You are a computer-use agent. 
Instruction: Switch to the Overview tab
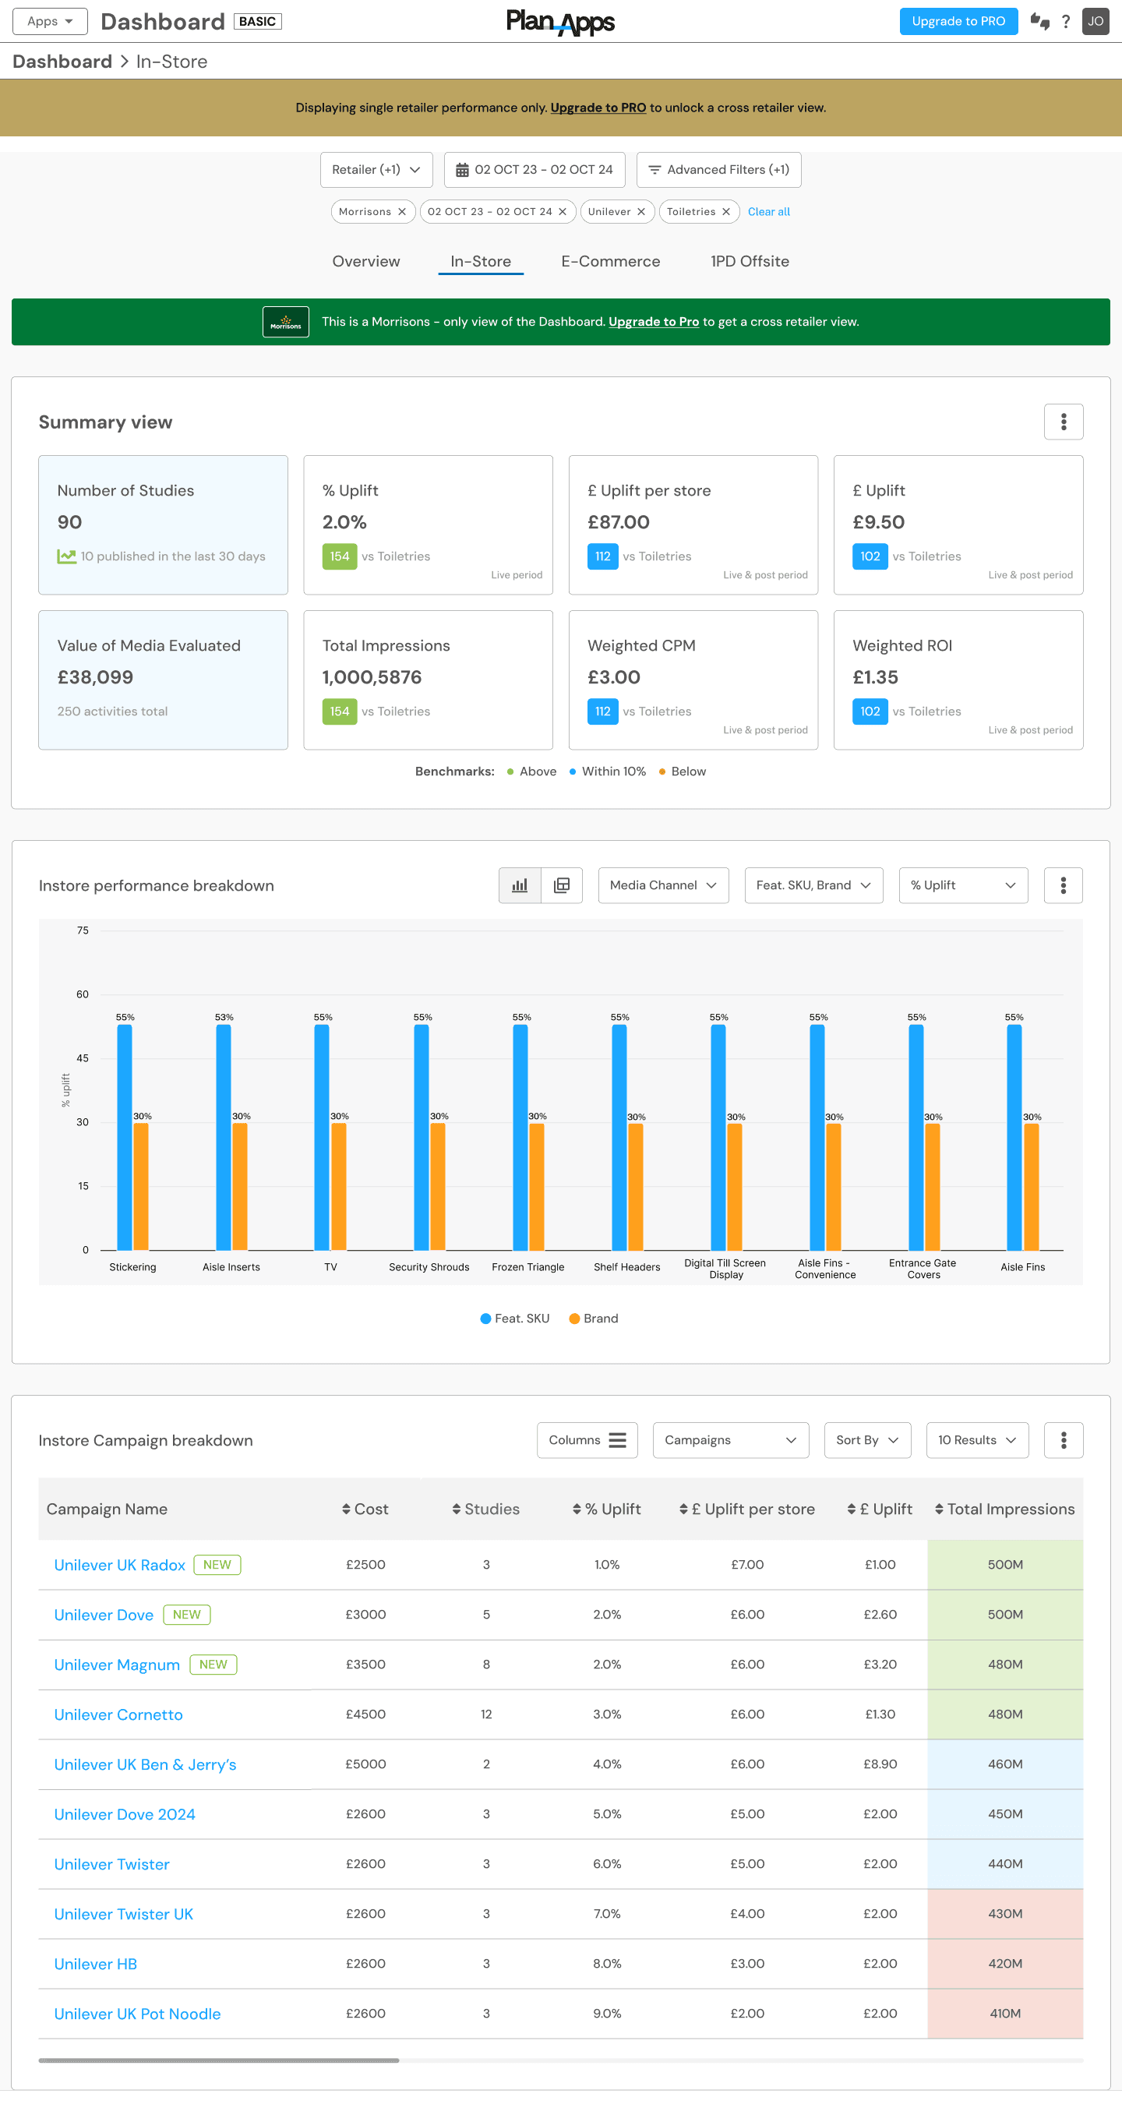tap(365, 261)
